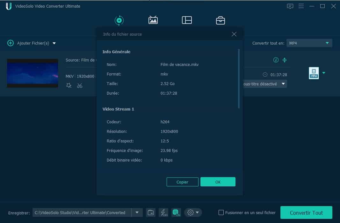Image resolution: width=340 pixels, height=223 pixels.
Task: Click the scissors cut icon
Action: [x=80, y=85]
